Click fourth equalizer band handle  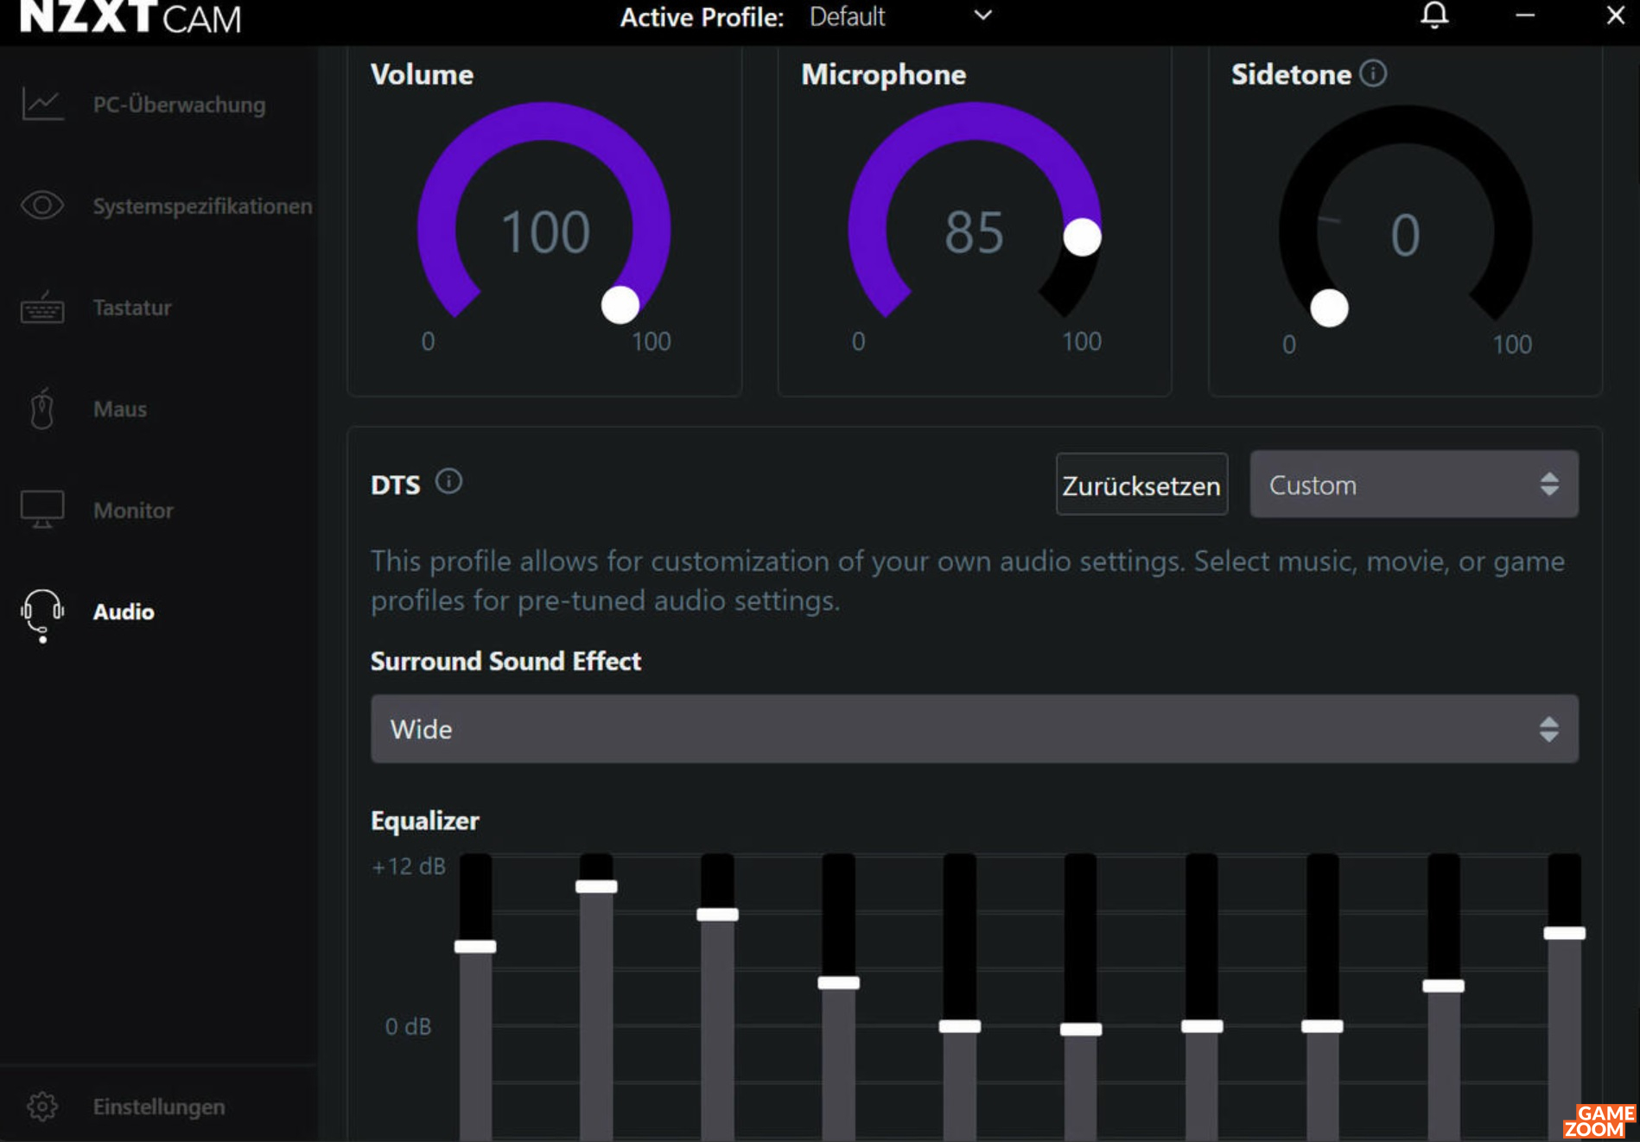(838, 983)
